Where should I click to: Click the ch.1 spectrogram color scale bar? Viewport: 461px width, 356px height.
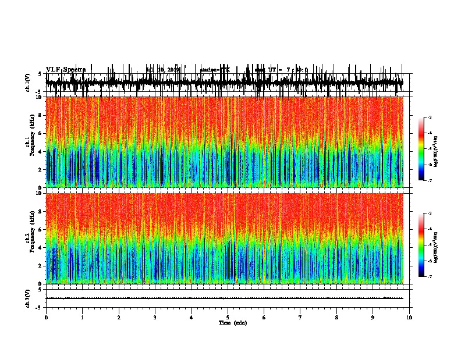(421, 149)
